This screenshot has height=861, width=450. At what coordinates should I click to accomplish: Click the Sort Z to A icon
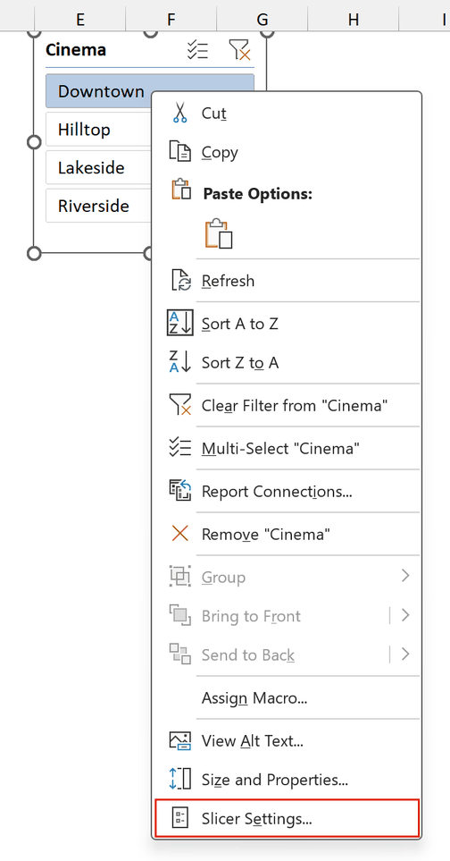(179, 361)
